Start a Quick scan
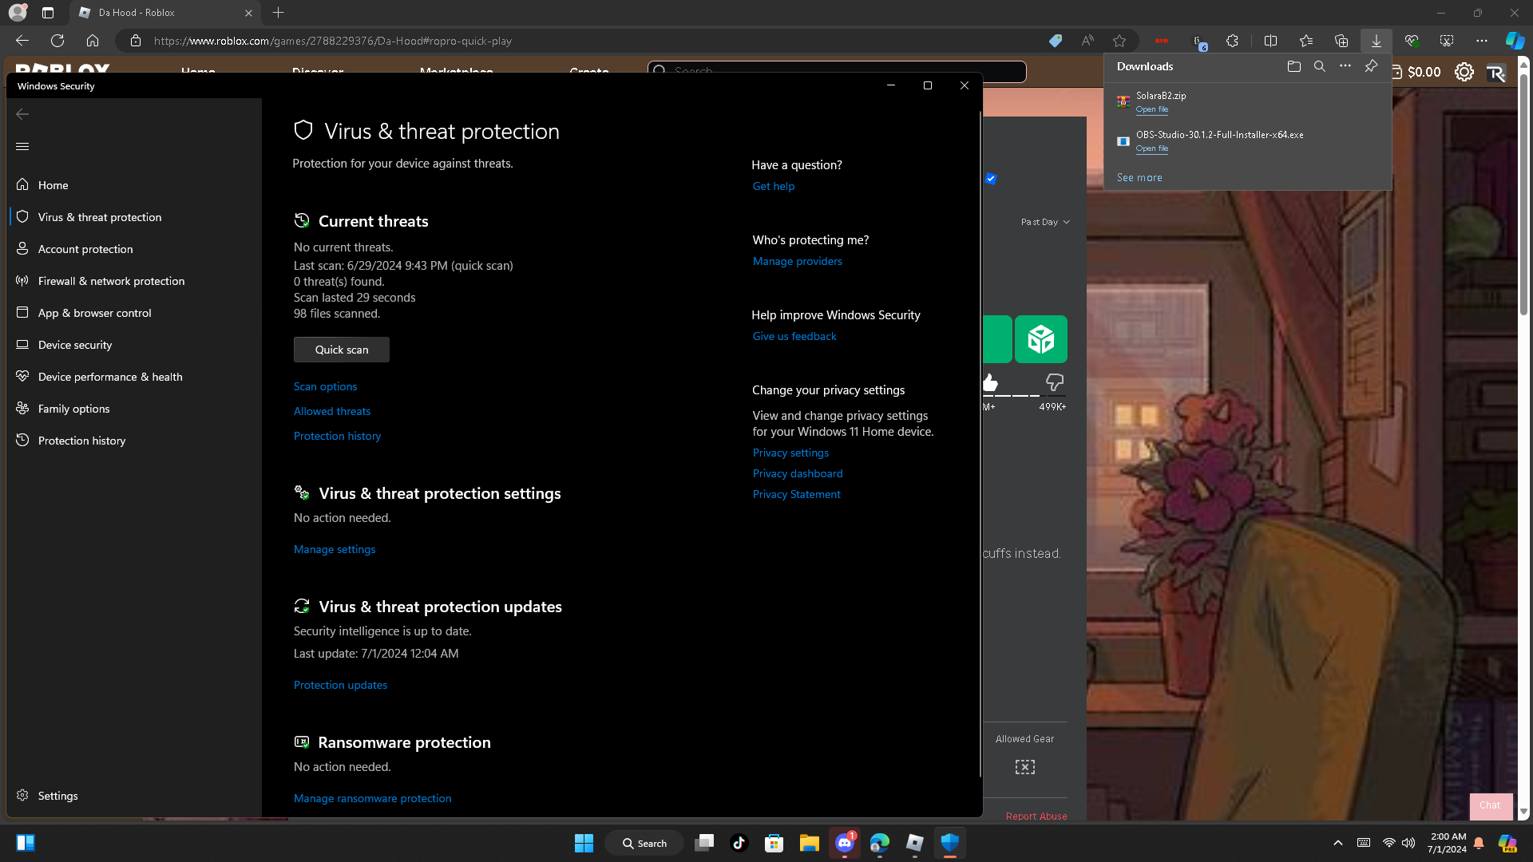The image size is (1533, 862). point(342,350)
